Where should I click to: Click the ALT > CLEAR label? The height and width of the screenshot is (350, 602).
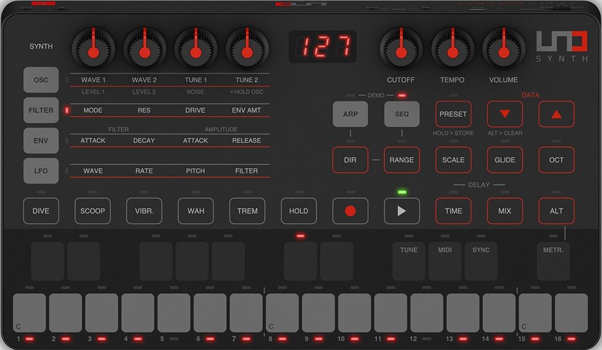[505, 134]
